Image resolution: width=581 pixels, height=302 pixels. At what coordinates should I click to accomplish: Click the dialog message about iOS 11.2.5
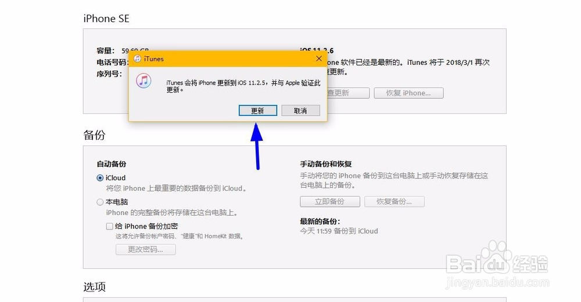pyautogui.click(x=243, y=86)
